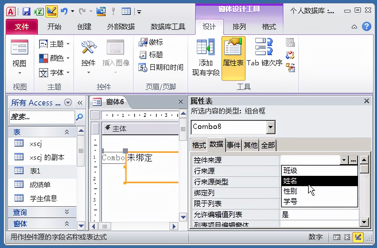377x248 pixels.
Task: Open the 控件来源 dropdown arrow
Action: click(x=344, y=160)
